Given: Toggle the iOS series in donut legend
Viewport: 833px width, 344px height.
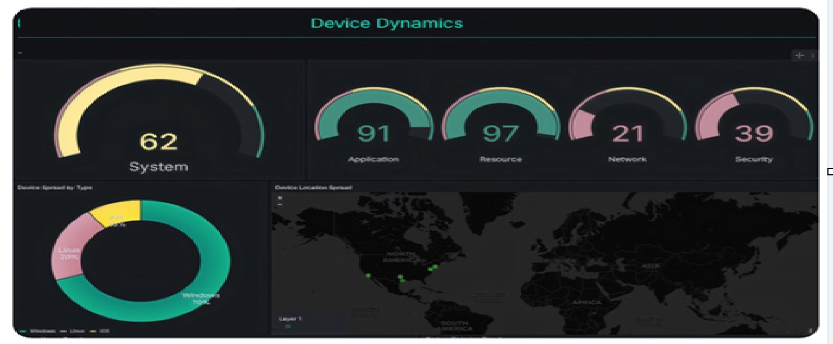Looking at the screenshot, I should coord(101,331).
